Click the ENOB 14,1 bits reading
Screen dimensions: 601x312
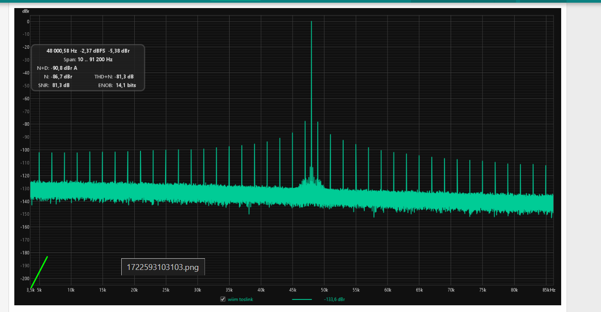(117, 85)
